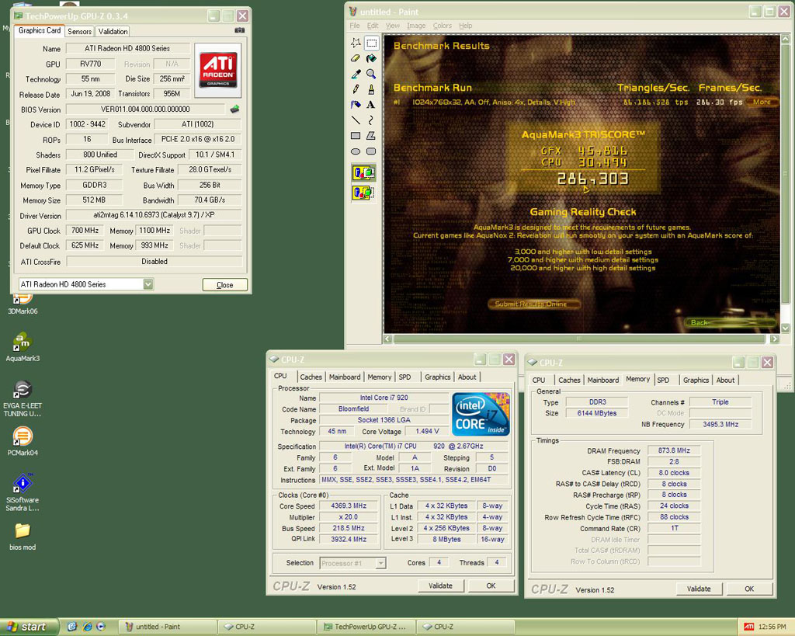
Task: Open the PCMark04 desktop shortcut
Action: (x=23, y=441)
